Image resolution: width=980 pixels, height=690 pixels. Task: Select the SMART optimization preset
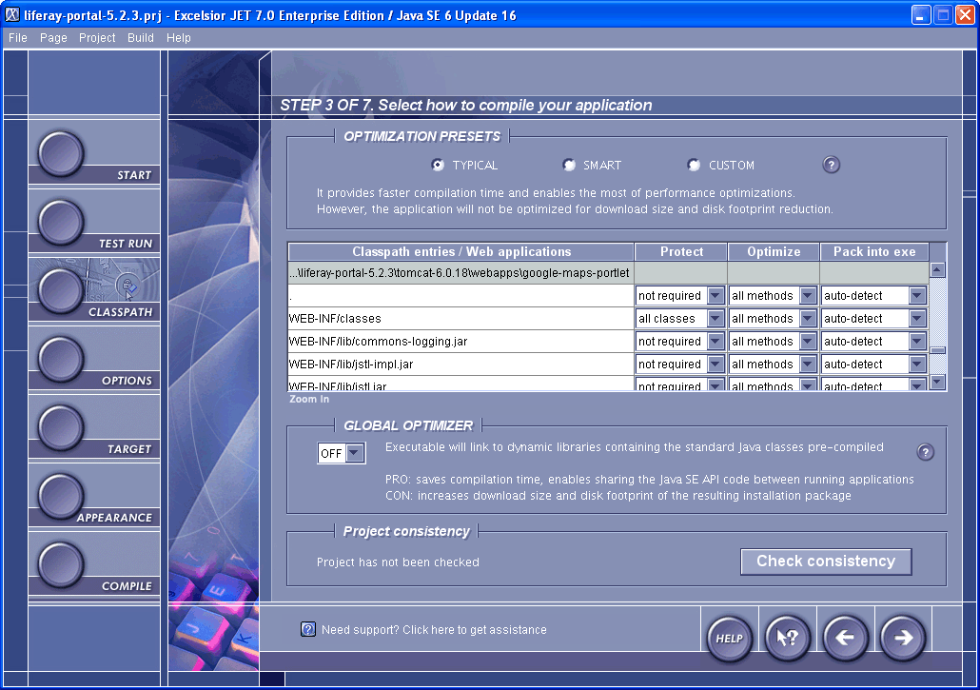click(569, 165)
